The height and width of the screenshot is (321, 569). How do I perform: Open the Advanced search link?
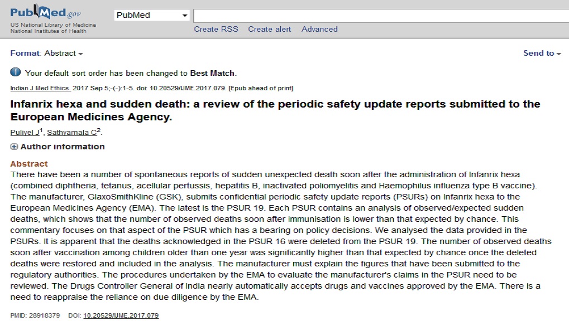(x=319, y=30)
